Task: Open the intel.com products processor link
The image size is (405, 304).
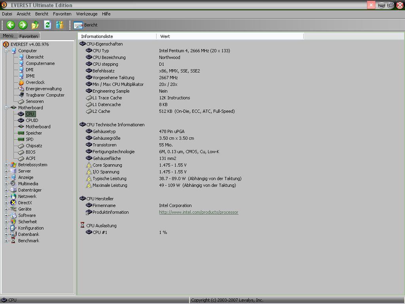Action: (x=199, y=212)
